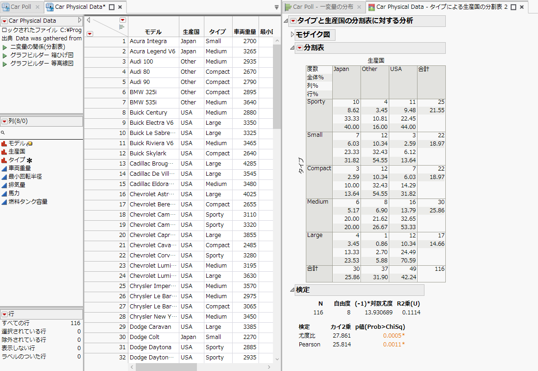Open the Car Physical Data red triangle menu
Screen dimensions: 538x371
[x=5, y=21]
